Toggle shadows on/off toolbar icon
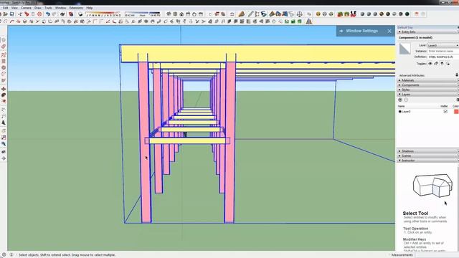 (x=80, y=14)
